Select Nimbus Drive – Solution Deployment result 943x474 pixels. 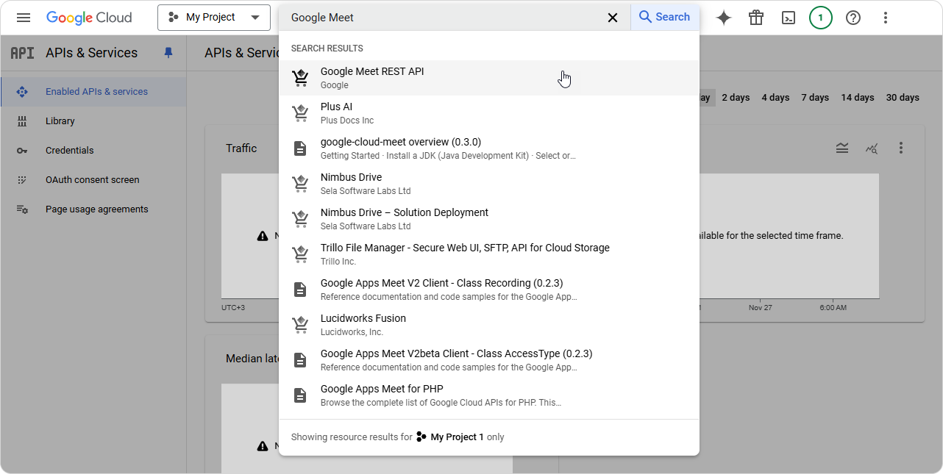(x=489, y=219)
